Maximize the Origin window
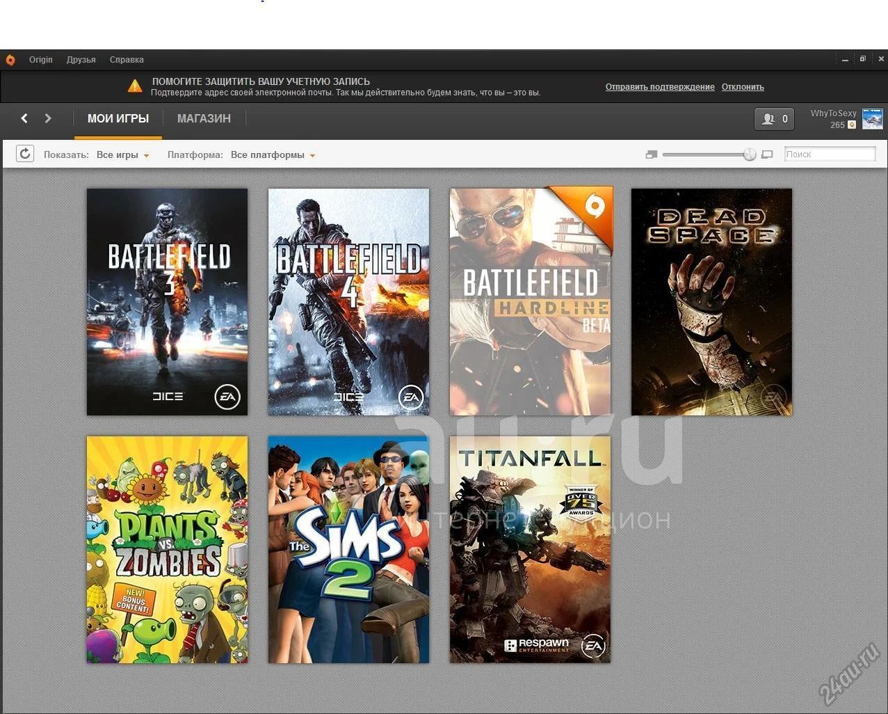Screen dimensions: 888x714 [863, 60]
